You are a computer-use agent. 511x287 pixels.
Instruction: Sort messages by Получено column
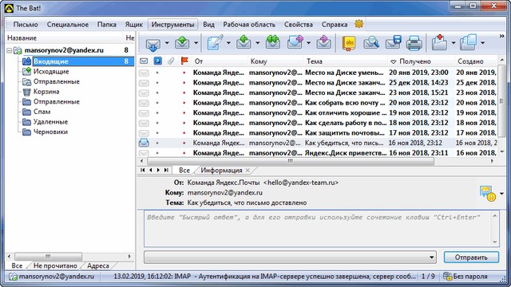pyautogui.click(x=421, y=61)
